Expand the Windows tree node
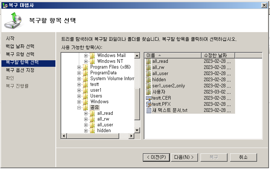The width and height of the screenshot is (270, 170). (x=79, y=102)
